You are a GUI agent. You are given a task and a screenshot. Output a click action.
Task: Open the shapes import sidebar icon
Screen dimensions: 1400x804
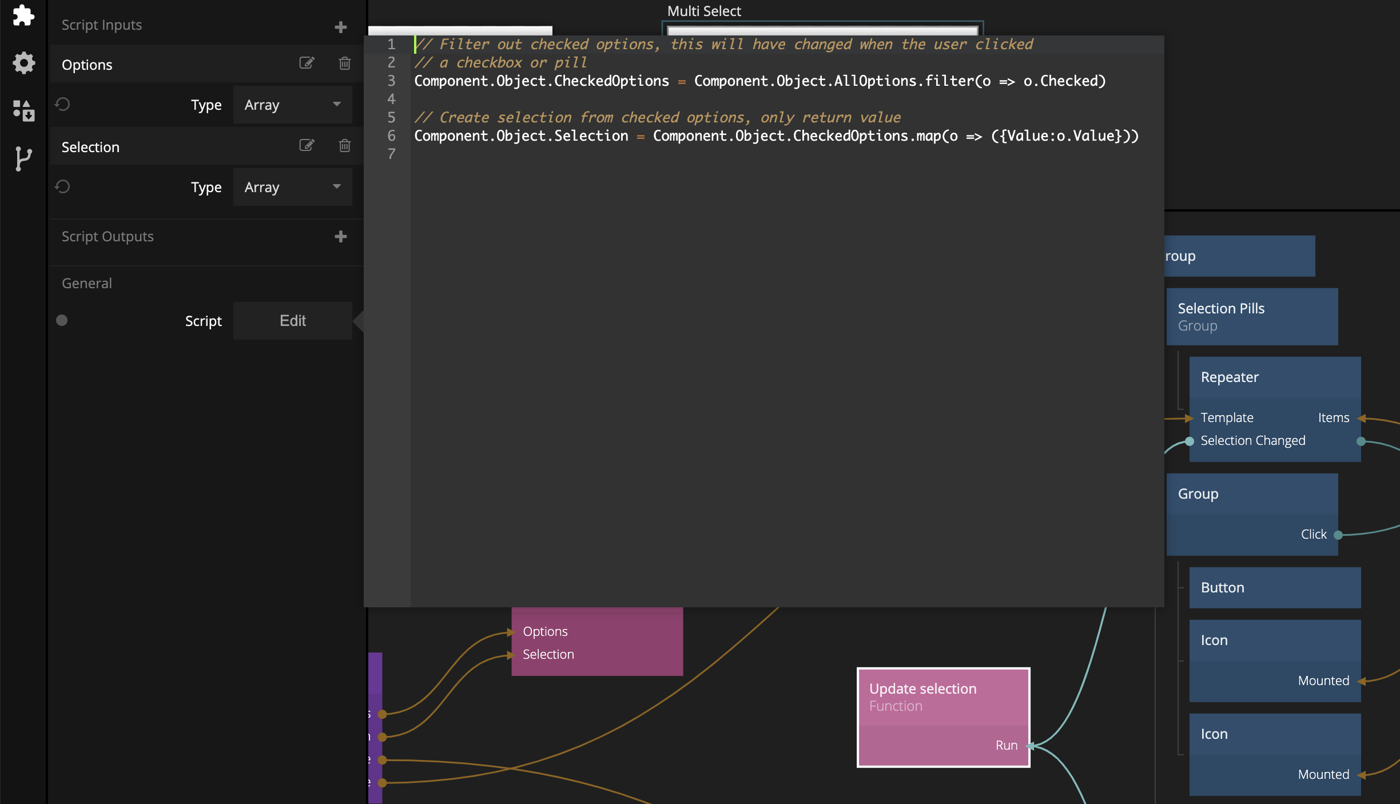23,110
